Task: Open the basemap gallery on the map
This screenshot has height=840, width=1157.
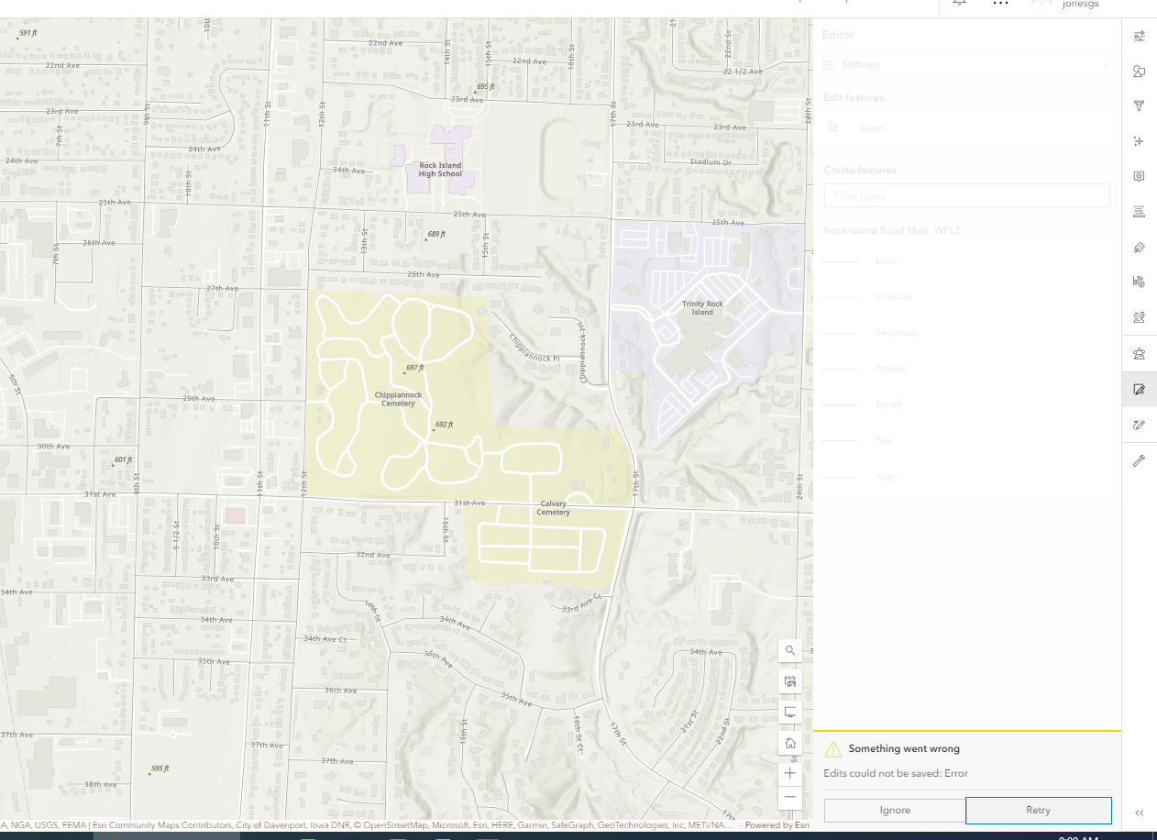Action: coord(789,681)
